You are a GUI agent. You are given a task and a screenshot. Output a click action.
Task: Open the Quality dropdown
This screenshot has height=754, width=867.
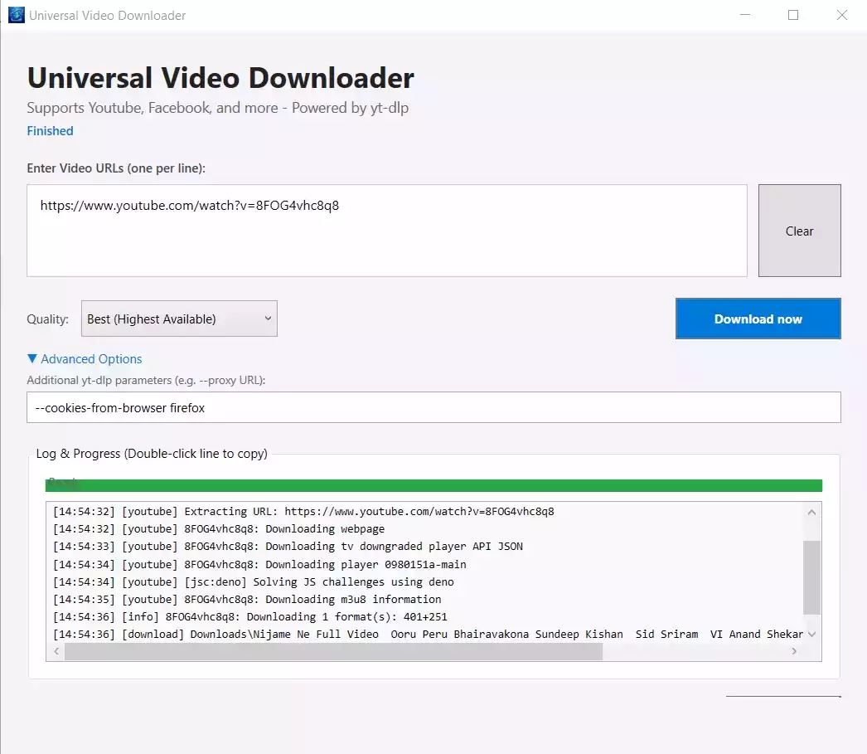click(179, 319)
